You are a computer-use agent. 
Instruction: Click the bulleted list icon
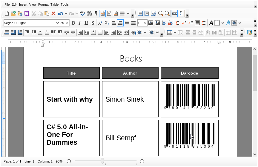(x=204, y=23)
